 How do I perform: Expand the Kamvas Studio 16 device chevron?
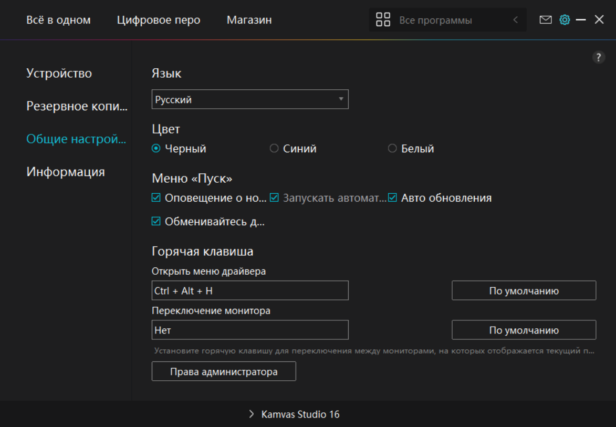pos(252,414)
